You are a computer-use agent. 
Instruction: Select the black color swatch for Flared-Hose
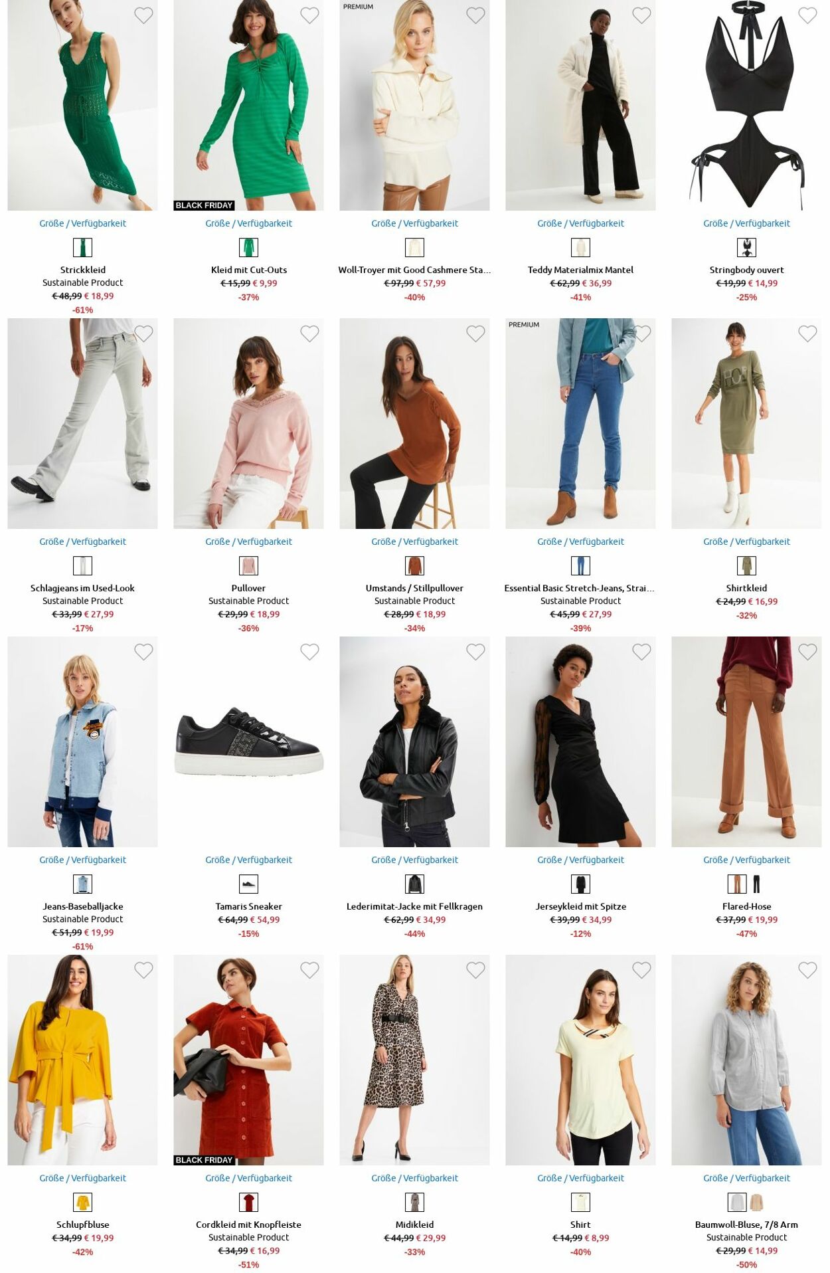[x=756, y=884]
